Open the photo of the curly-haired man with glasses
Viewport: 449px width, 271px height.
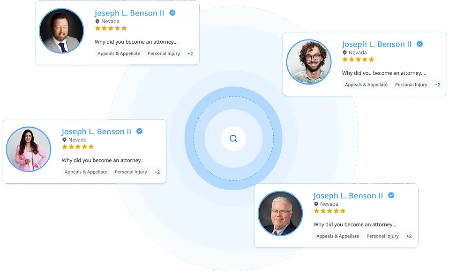309,62
